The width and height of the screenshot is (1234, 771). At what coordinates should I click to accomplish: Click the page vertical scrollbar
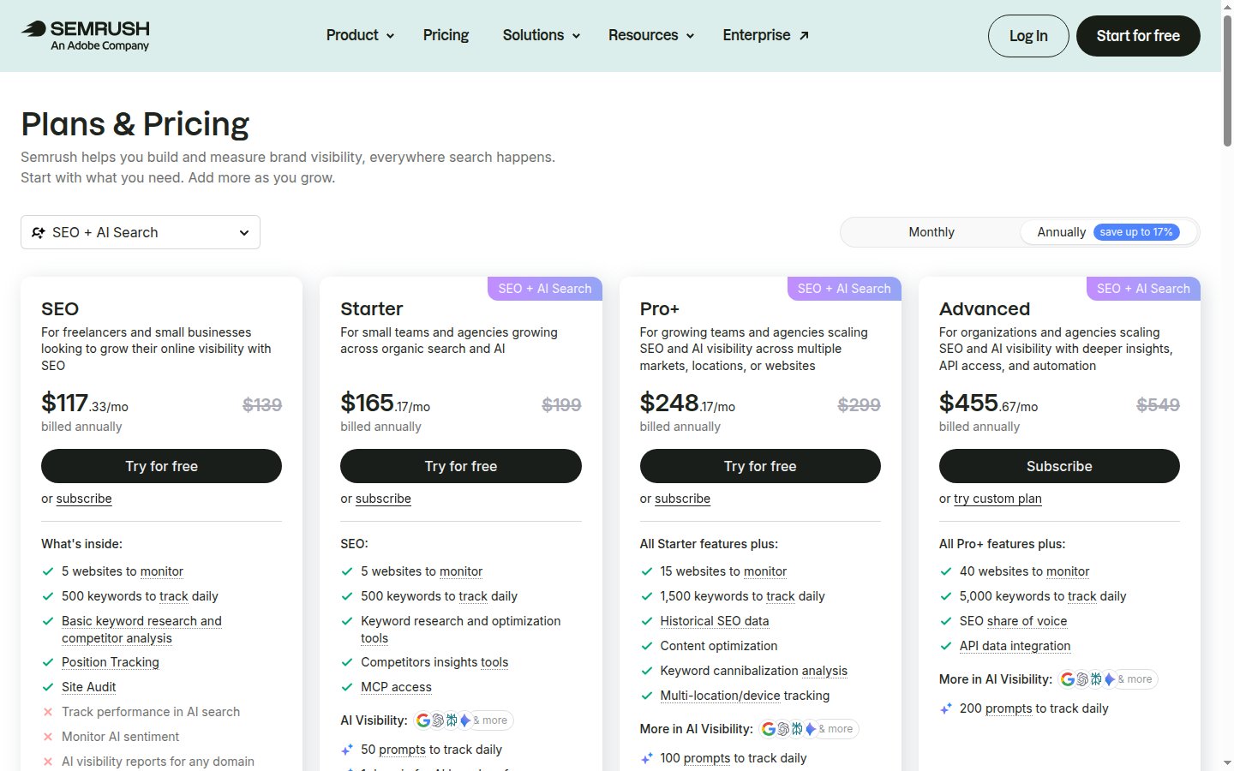coord(1227,81)
